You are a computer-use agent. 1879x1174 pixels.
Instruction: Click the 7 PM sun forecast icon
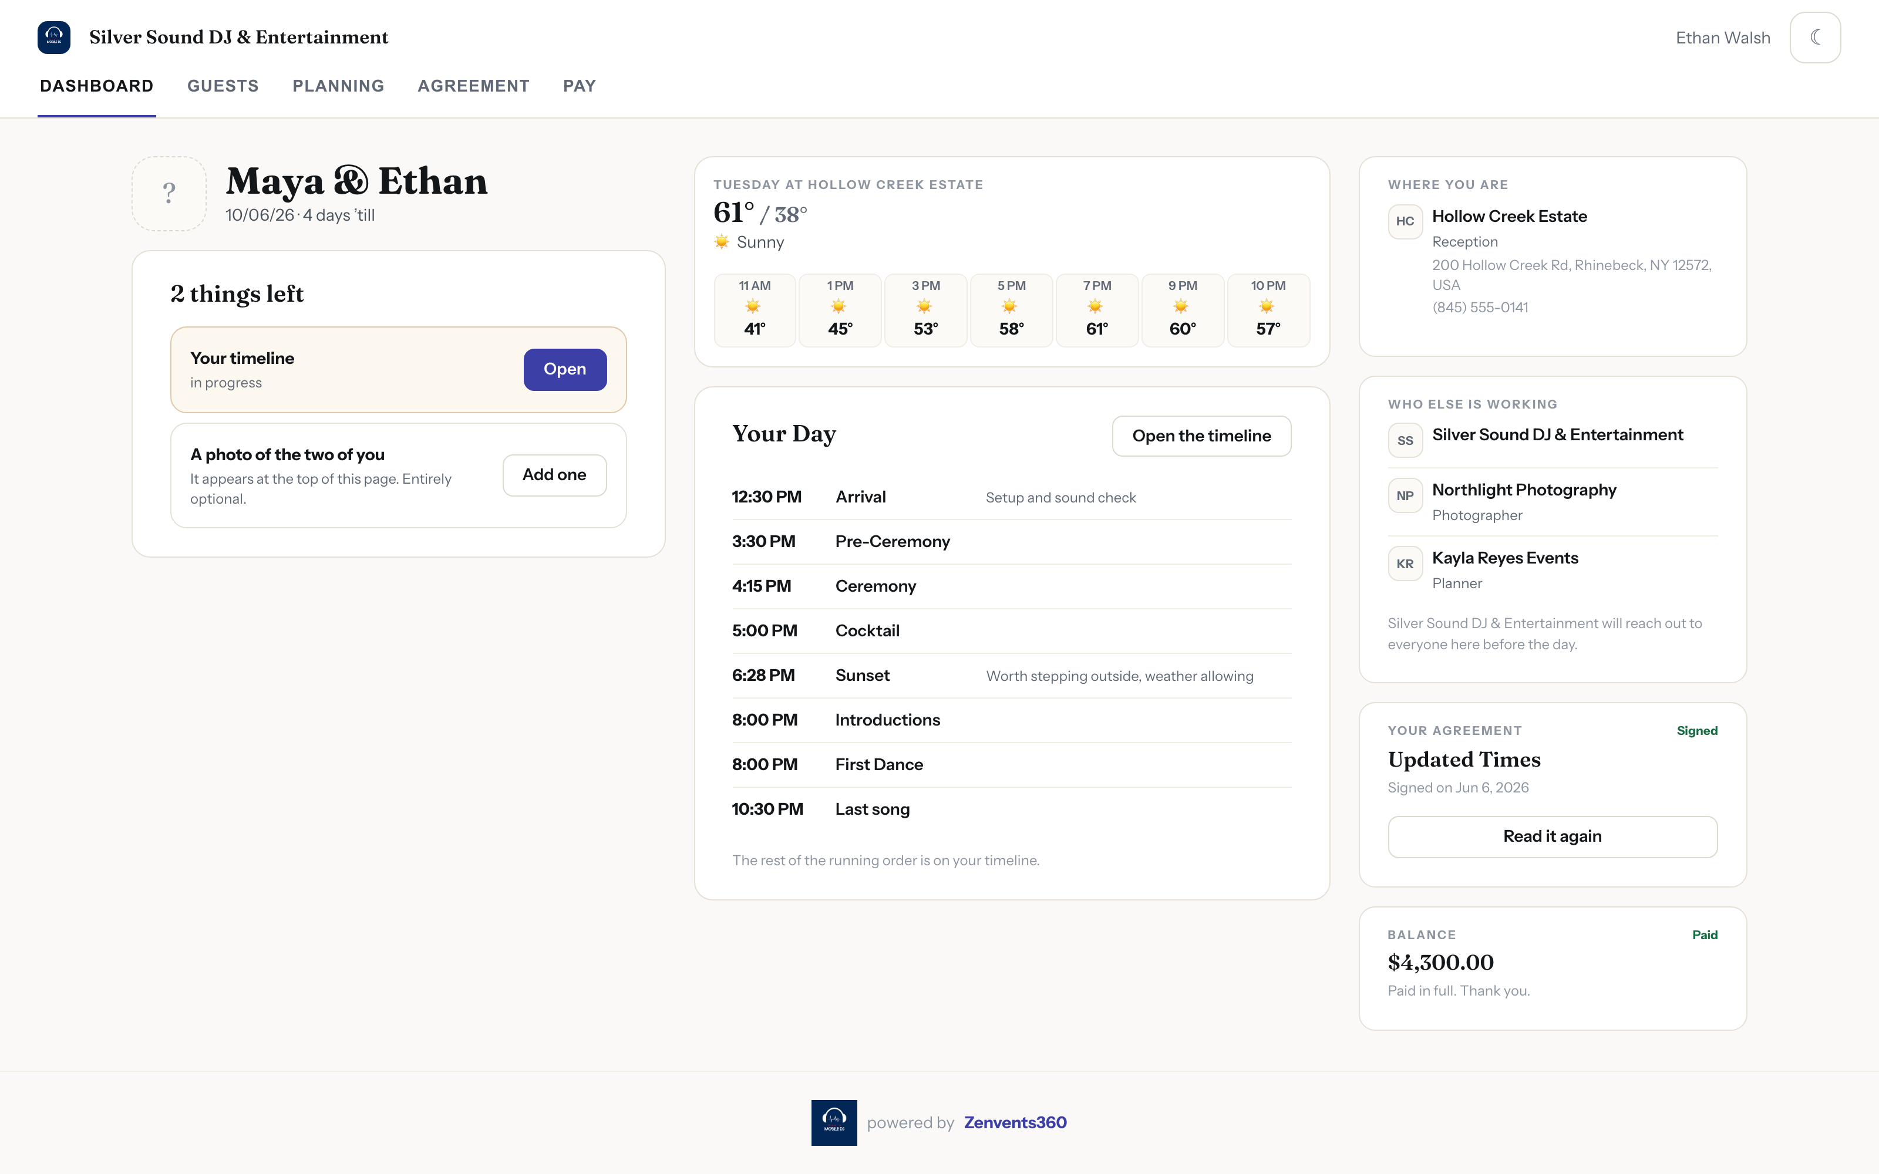[x=1096, y=306]
